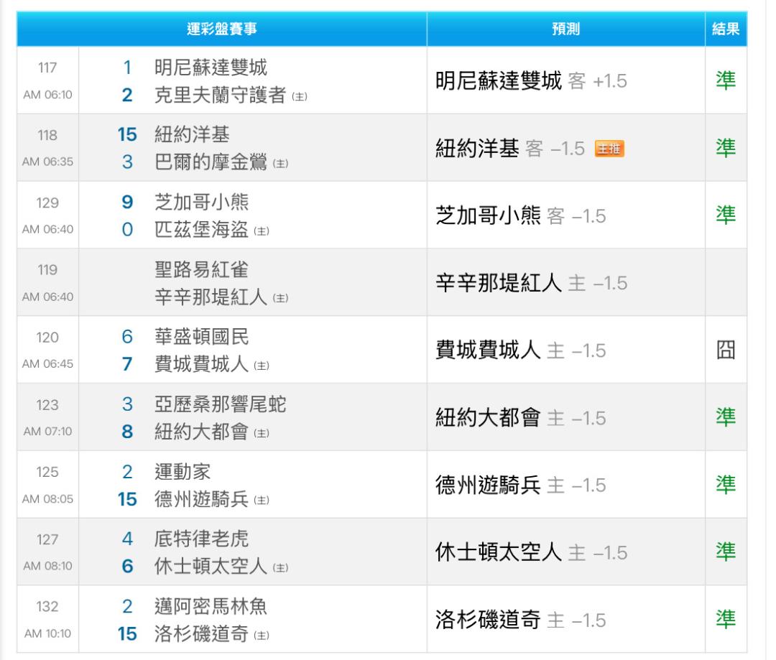Click time AM 06:10
Viewport: 776px width, 660px height.
[x=47, y=95]
